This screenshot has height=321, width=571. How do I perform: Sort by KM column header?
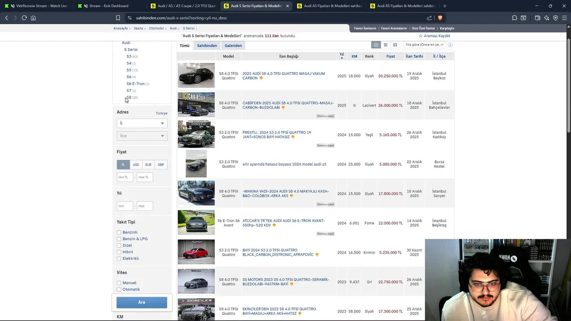(354, 56)
